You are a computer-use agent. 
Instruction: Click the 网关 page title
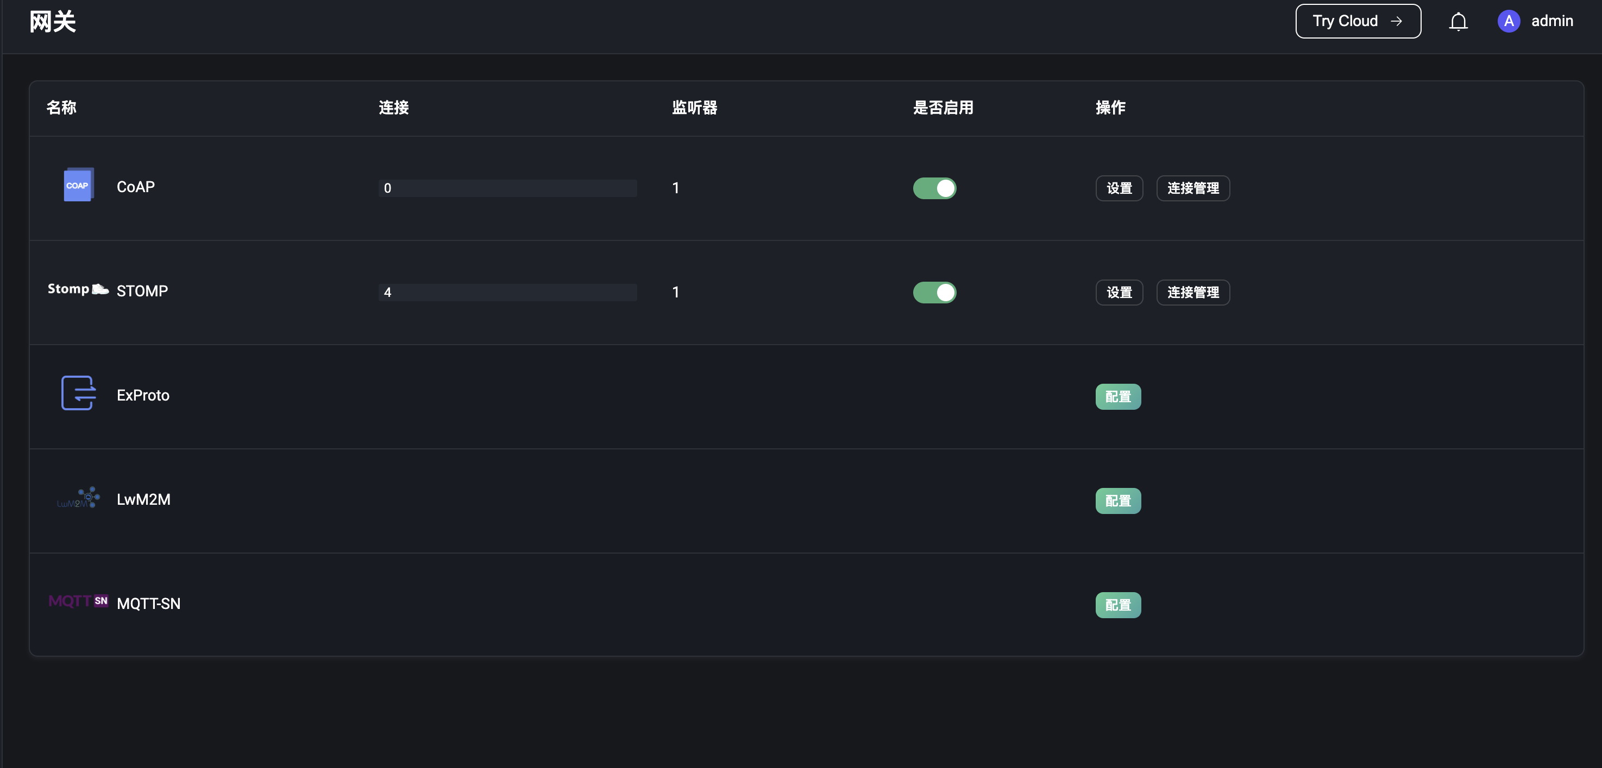(x=52, y=21)
